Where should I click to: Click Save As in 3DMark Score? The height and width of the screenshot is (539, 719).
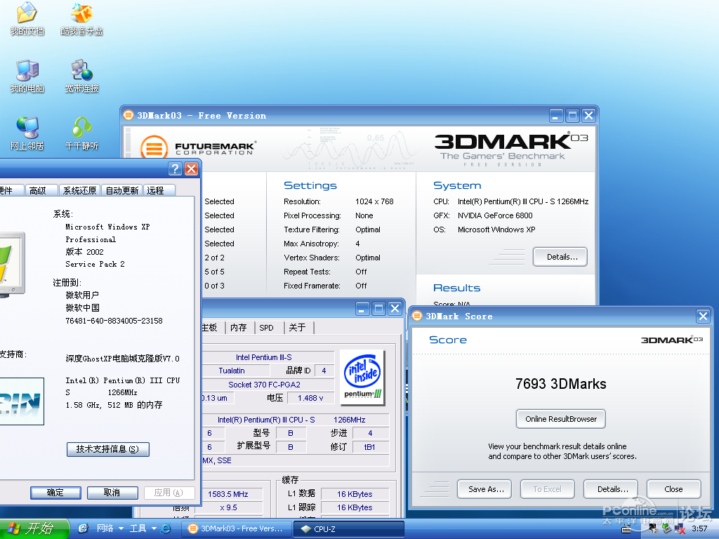pos(486,489)
